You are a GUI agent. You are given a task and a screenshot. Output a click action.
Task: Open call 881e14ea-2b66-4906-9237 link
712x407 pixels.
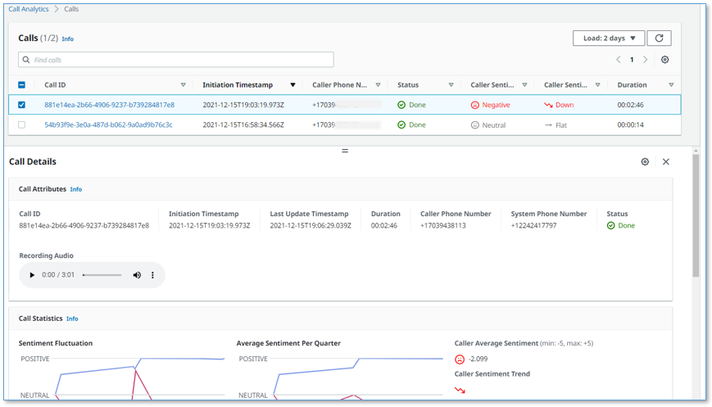pyautogui.click(x=110, y=105)
